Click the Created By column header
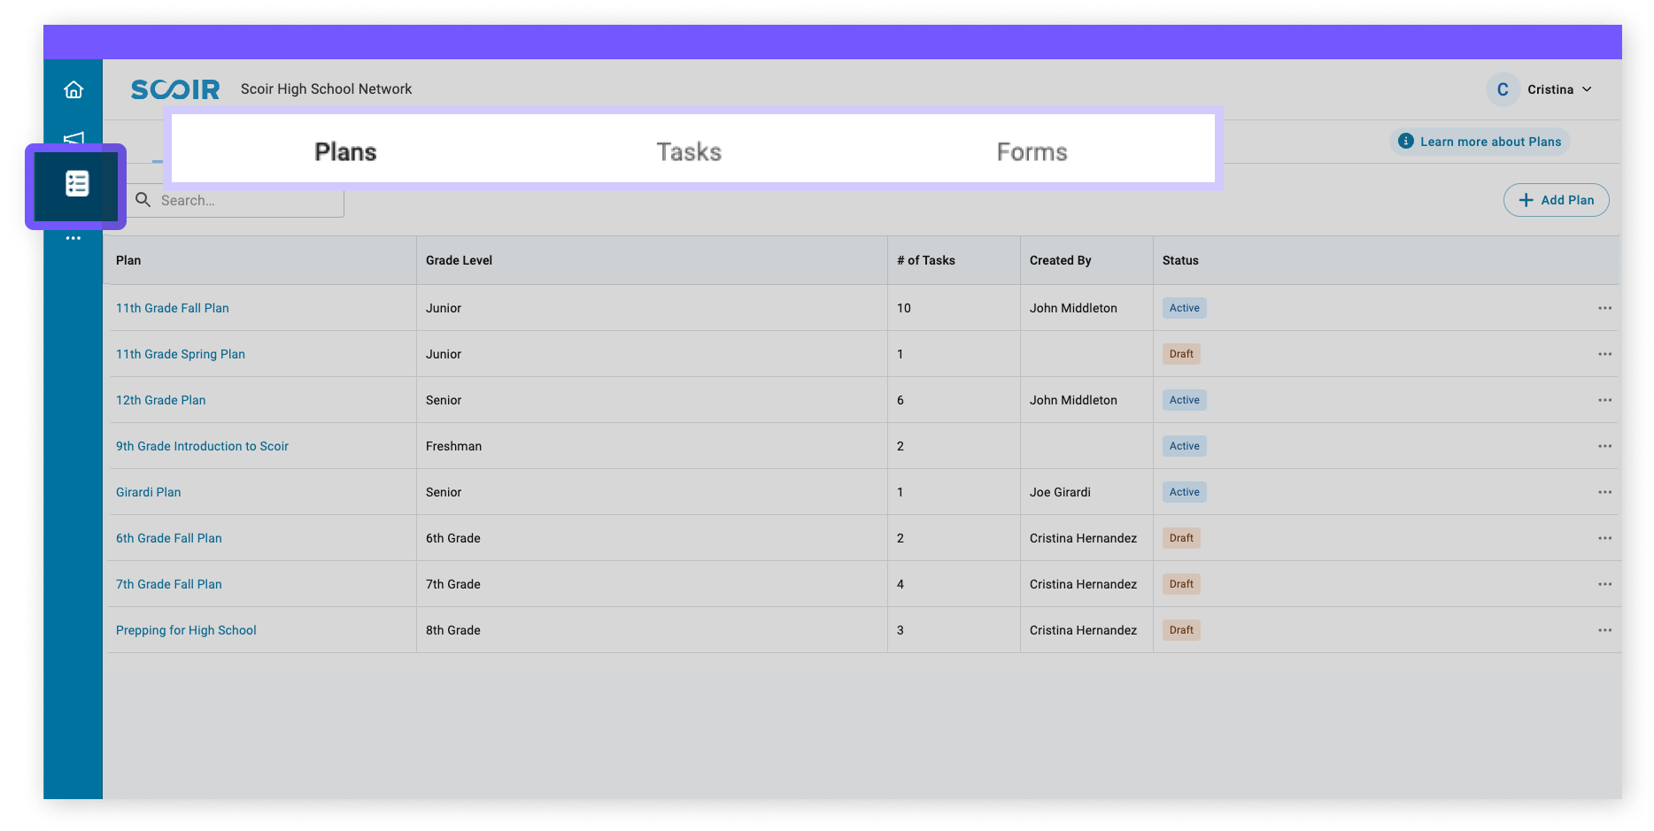The height and width of the screenshot is (831, 1654). click(x=1060, y=260)
